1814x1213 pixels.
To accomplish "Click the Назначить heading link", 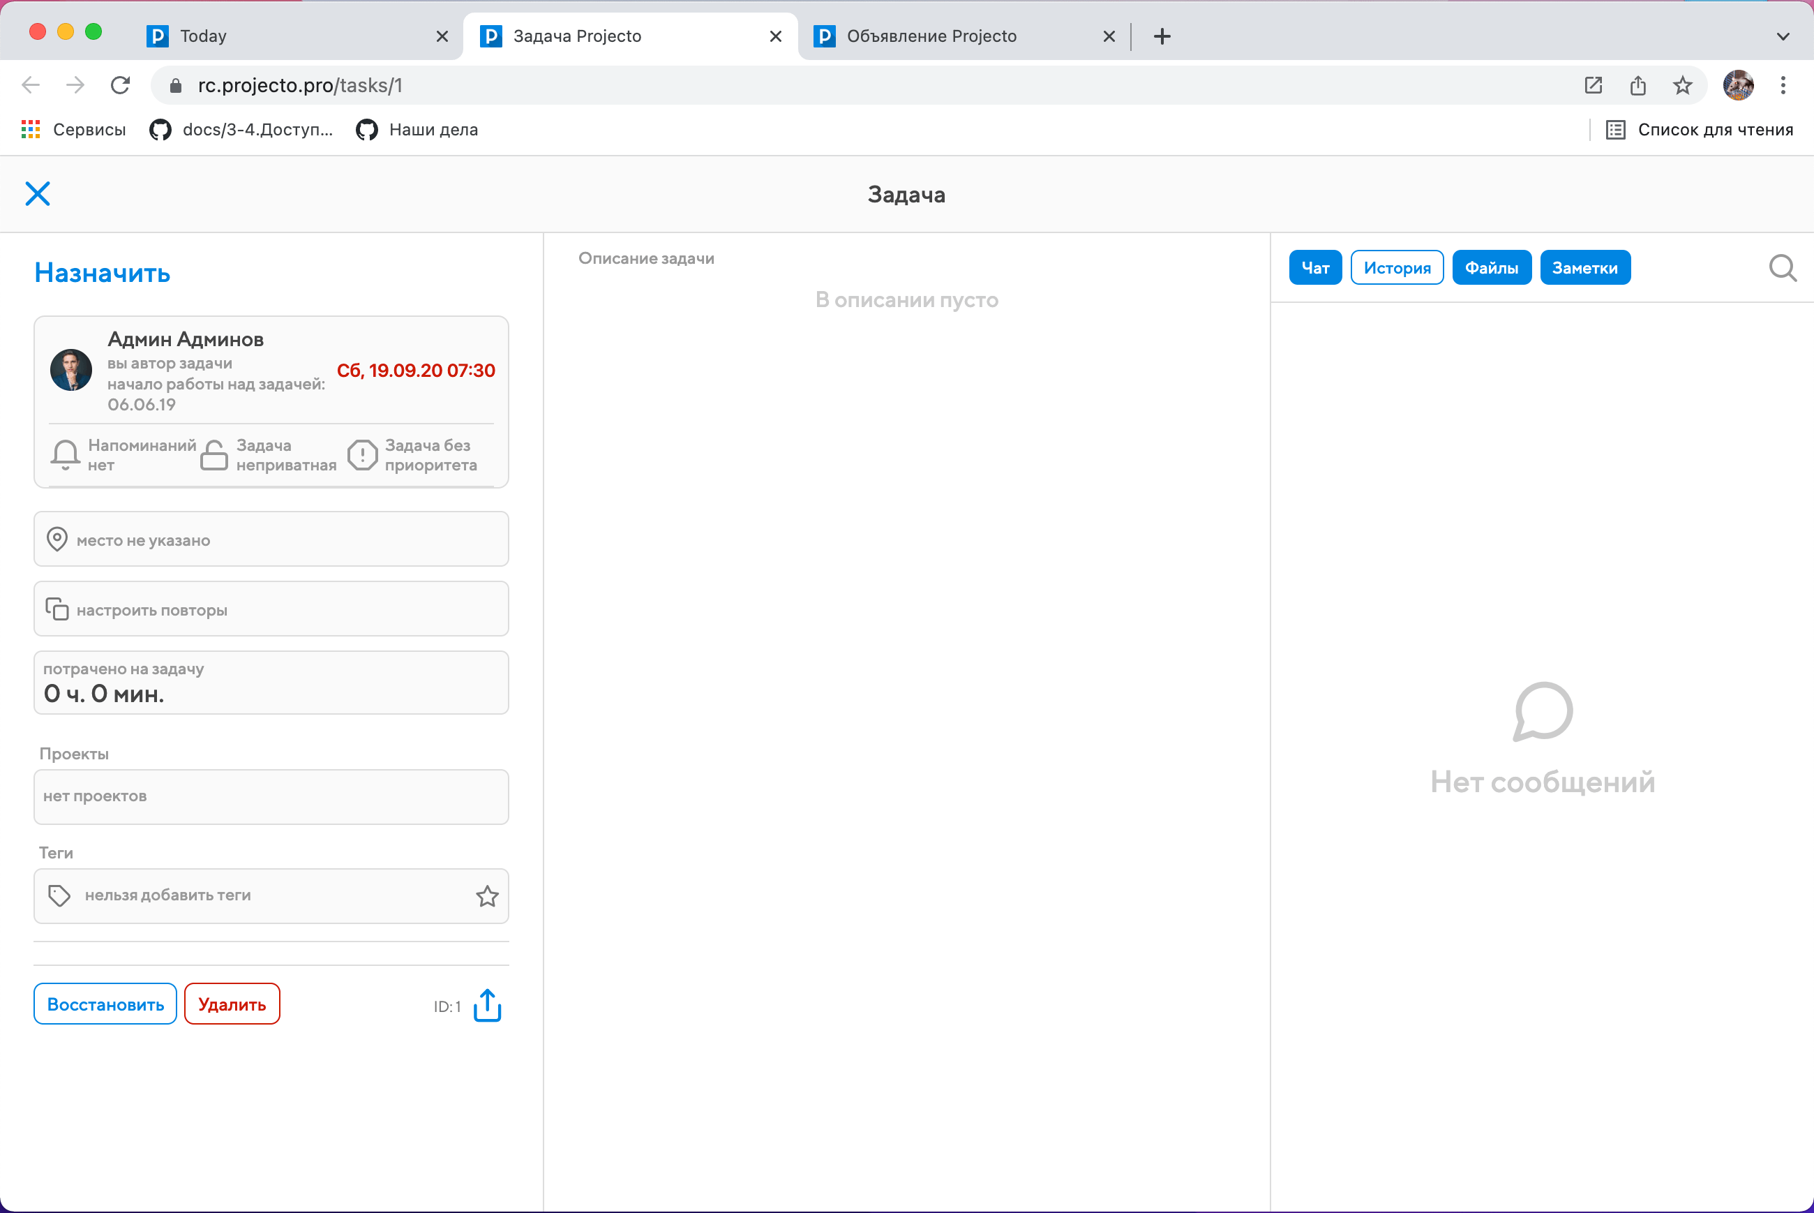I will (102, 273).
